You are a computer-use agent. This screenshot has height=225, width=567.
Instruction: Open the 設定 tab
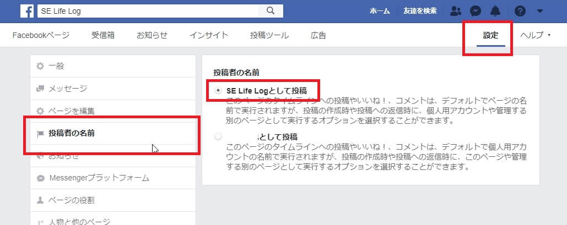(490, 36)
